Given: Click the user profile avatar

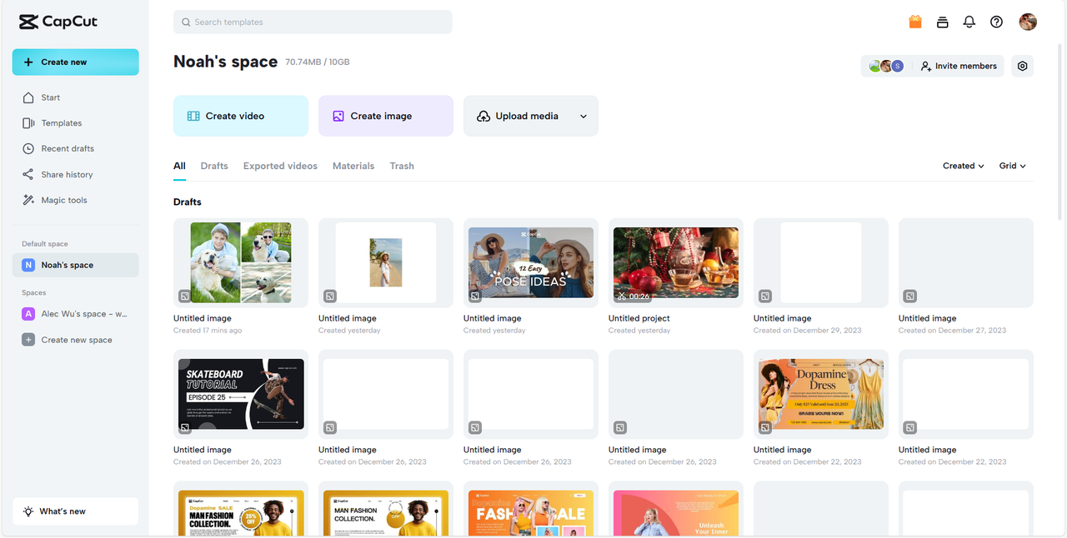Looking at the screenshot, I should (1028, 22).
